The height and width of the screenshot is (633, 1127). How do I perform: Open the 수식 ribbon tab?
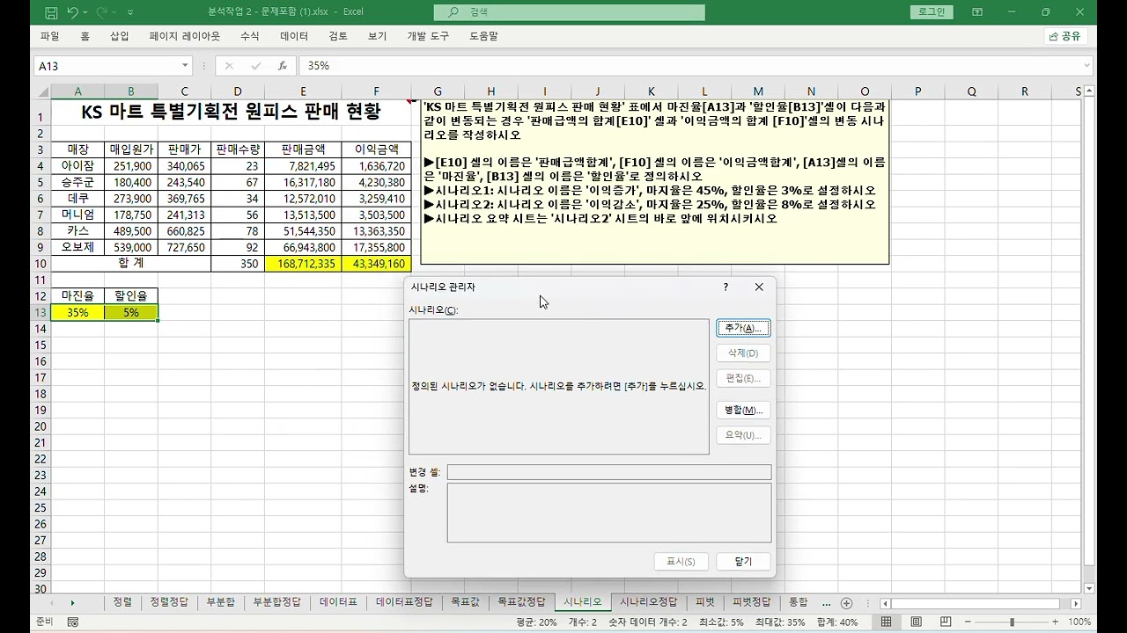(249, 36)
